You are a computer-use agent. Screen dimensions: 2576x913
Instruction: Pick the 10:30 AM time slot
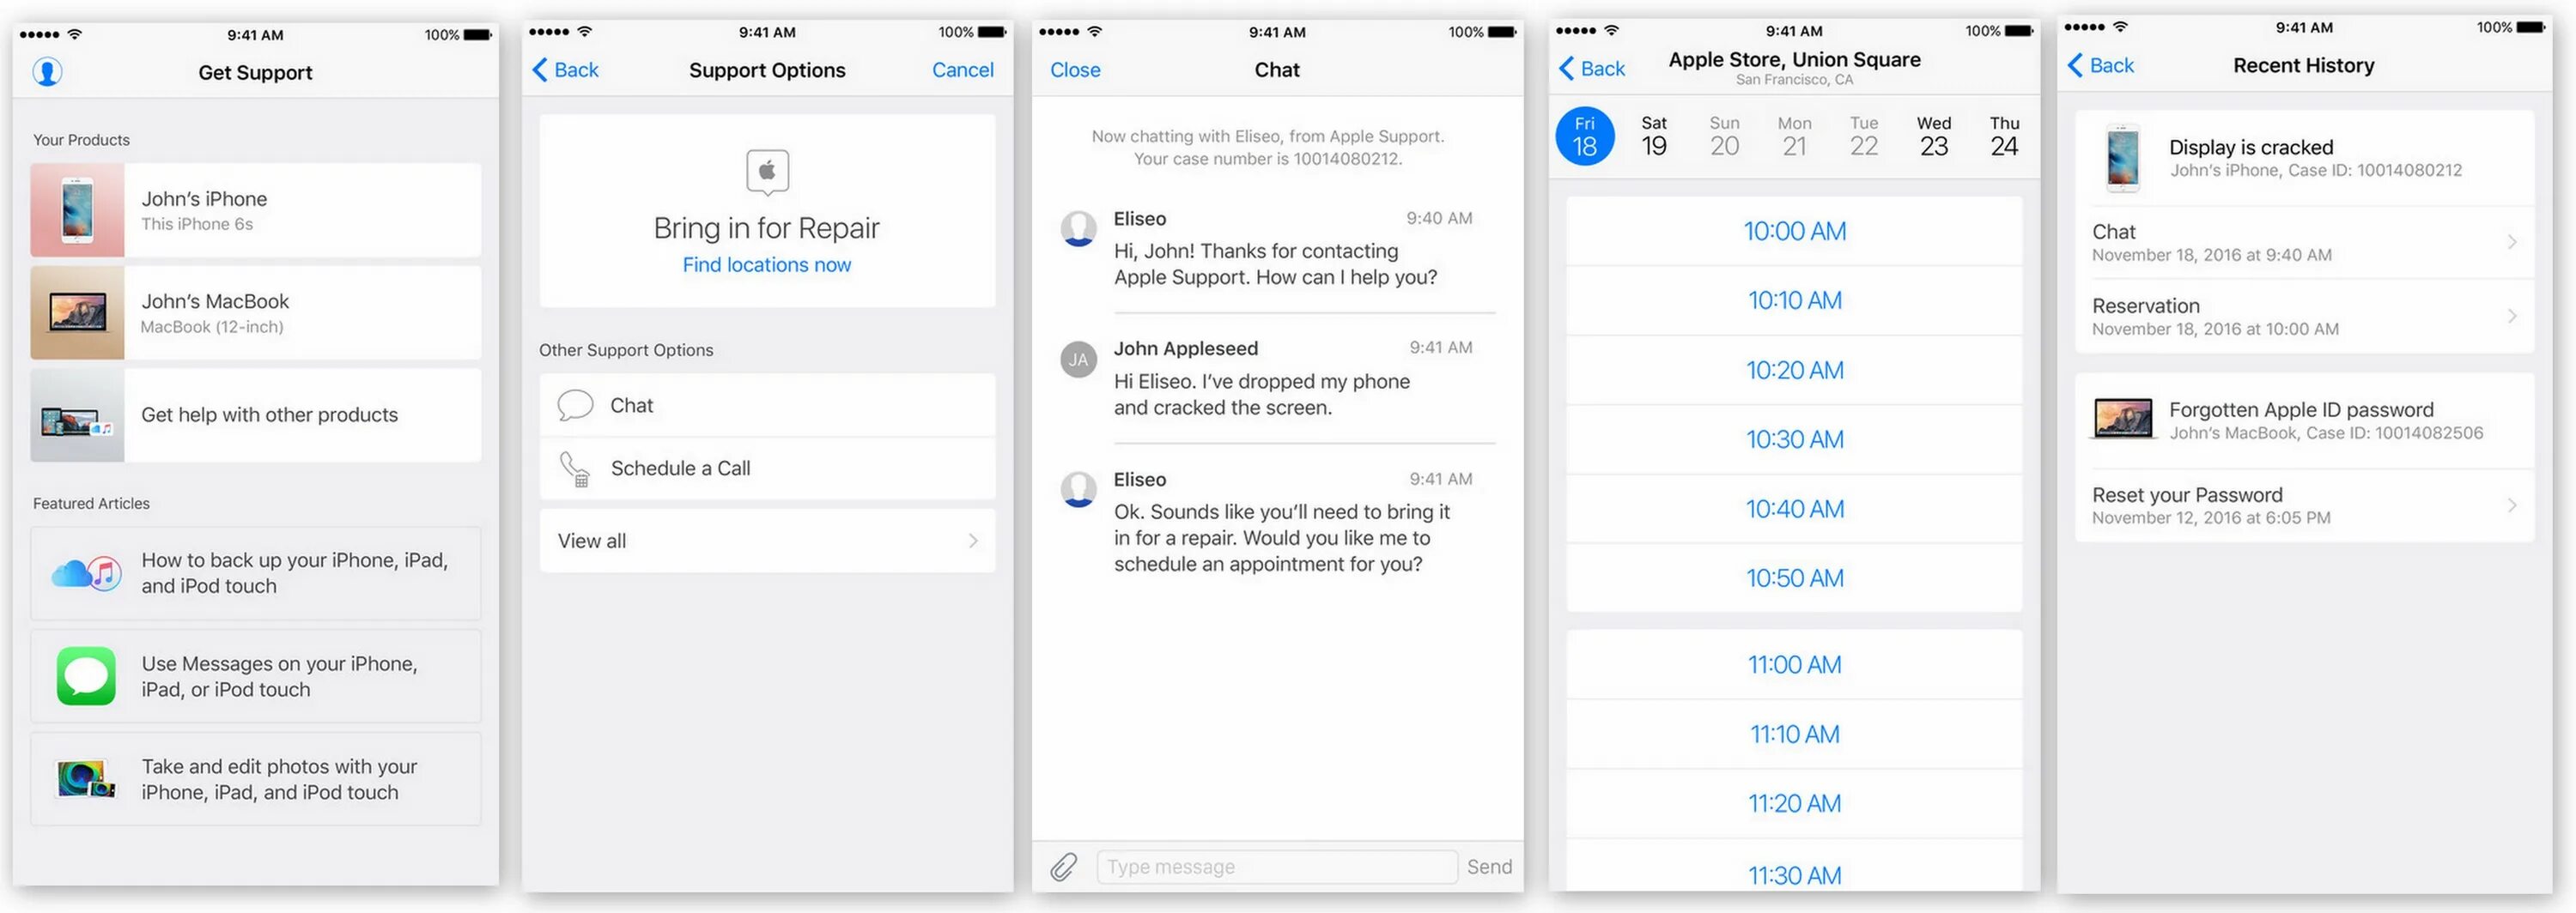[1794, 439]
